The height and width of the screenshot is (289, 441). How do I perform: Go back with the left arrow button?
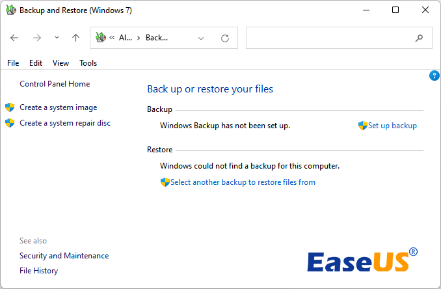click(14, 38)
